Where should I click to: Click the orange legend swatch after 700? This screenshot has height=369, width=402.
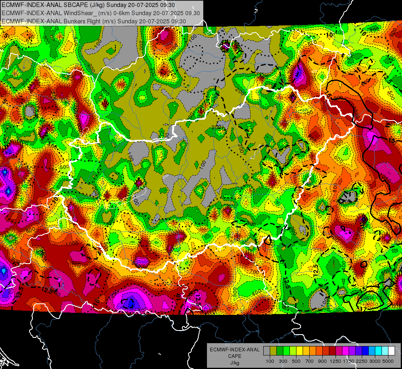(x=312, y=351)
